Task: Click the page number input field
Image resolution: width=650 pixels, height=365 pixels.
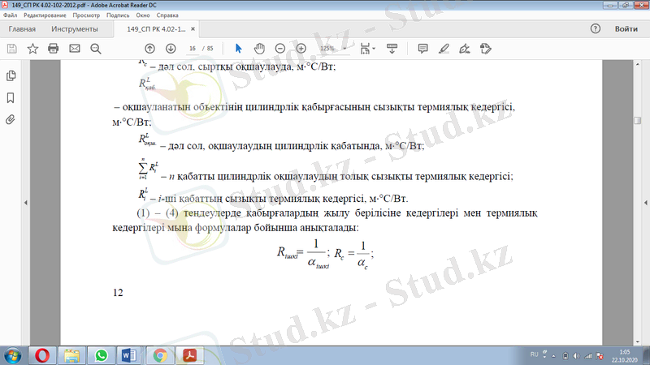Action: 192,48
